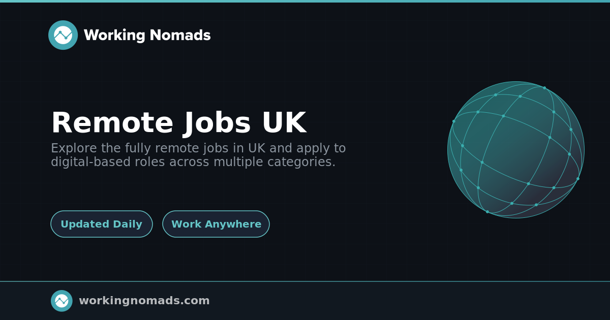Click the Working Nomads logo icon in header

pos(63,35)
